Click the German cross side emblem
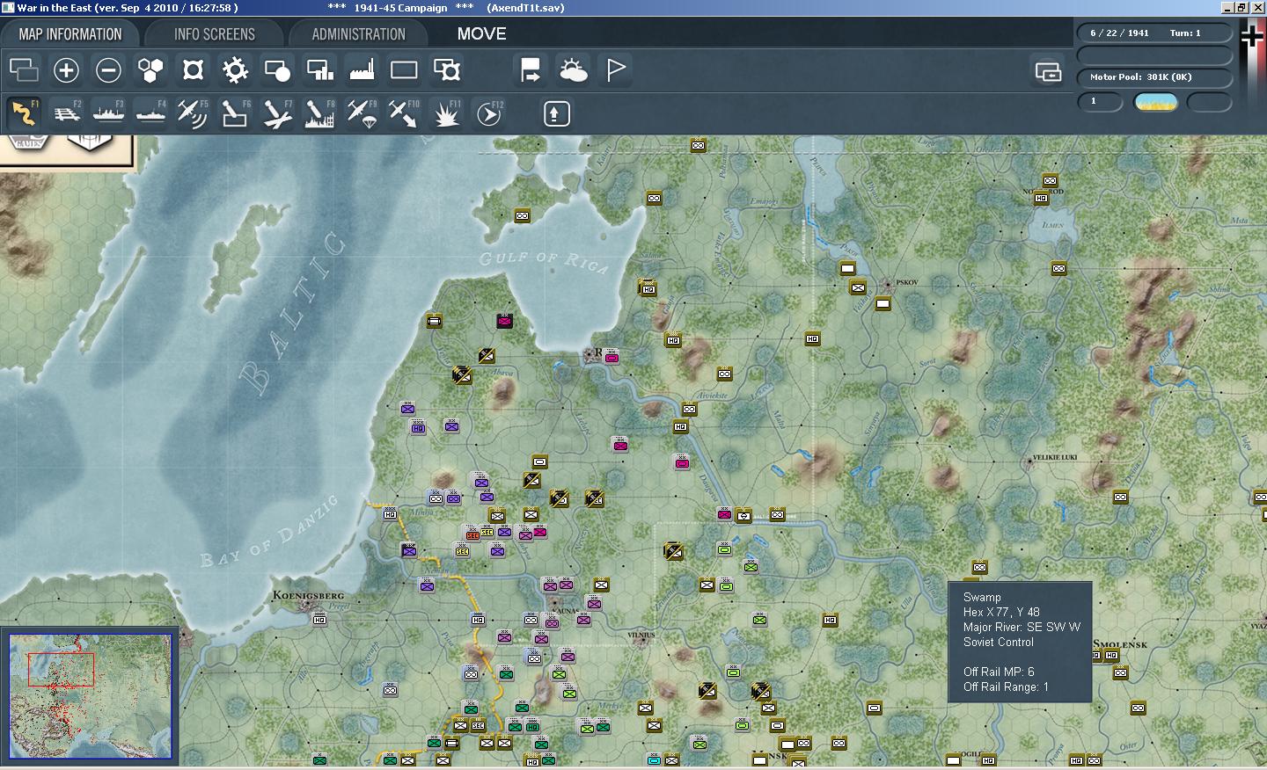This screenshot has width=1267, height=770. pyautogui.click(x=1251, y=35)
